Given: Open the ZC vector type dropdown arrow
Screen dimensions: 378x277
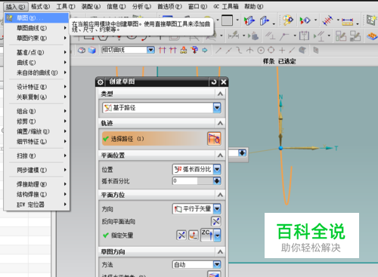Looking at the screenshot, I should (x=217, y=235).
